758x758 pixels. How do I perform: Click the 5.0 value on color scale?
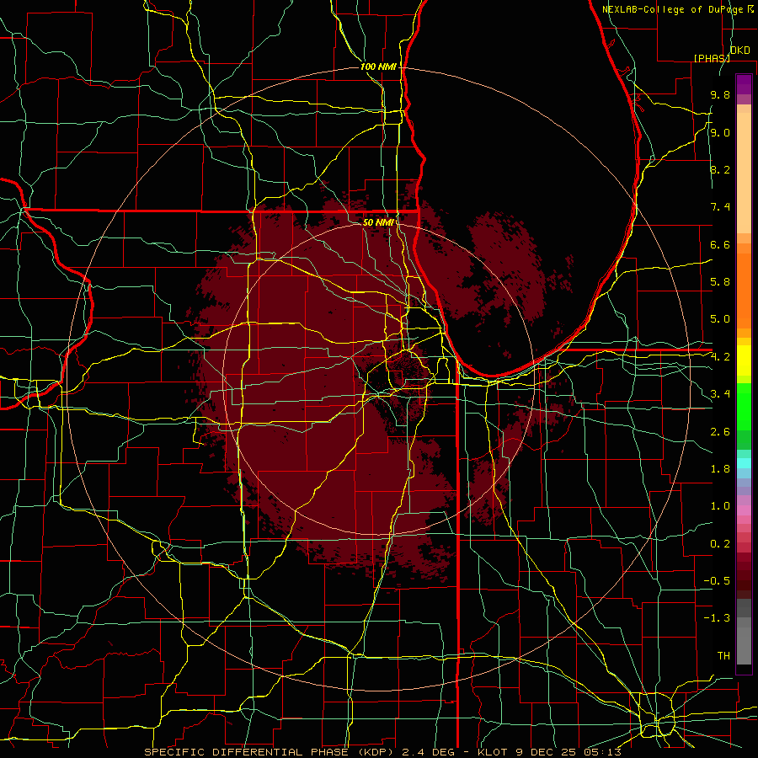(x=720, y=319)
